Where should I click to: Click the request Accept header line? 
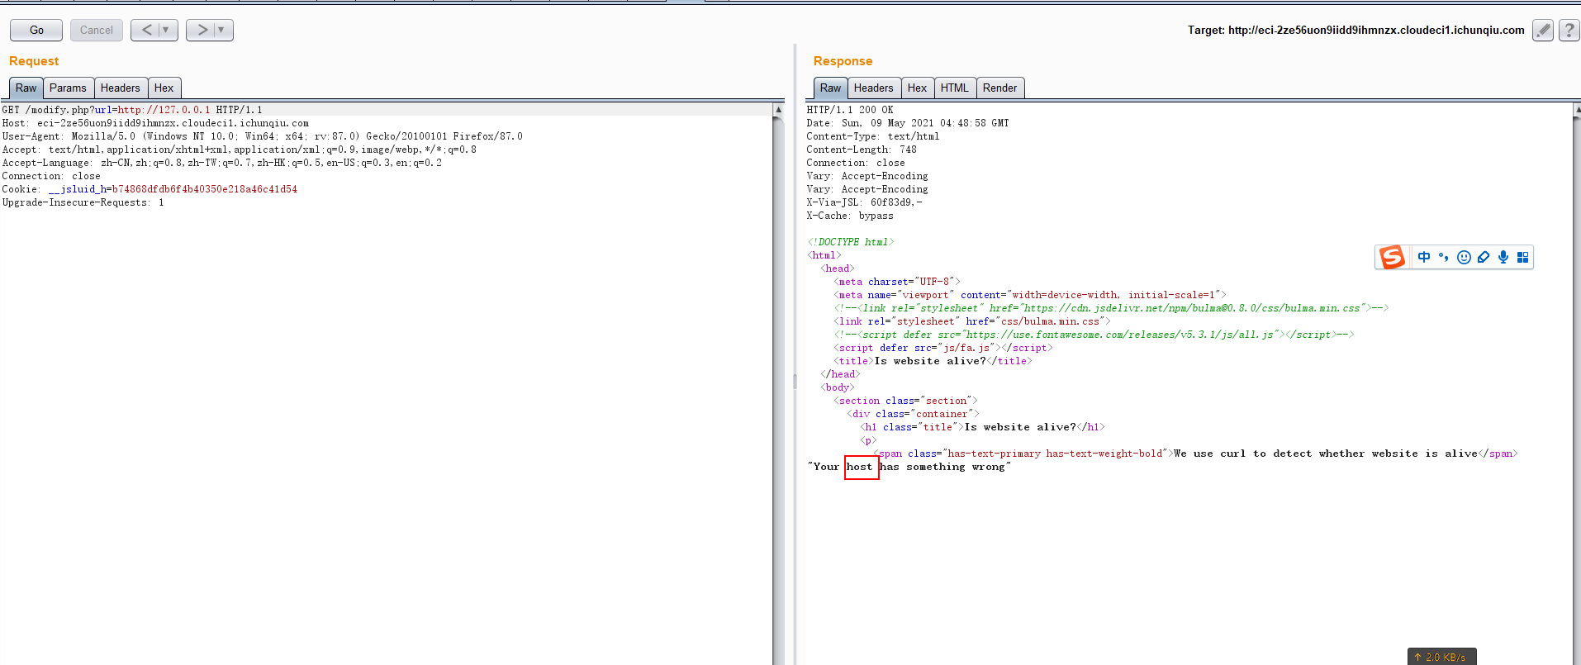tap(239, 150)
